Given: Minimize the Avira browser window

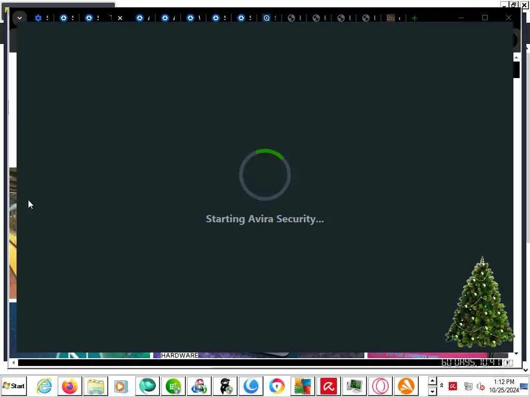Looking at the screenshot, I should click(461, 18).
